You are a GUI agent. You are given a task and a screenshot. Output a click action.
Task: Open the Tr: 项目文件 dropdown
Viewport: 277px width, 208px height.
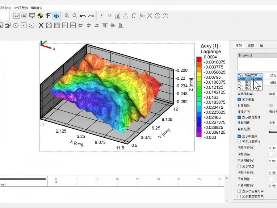coord(249,75)
